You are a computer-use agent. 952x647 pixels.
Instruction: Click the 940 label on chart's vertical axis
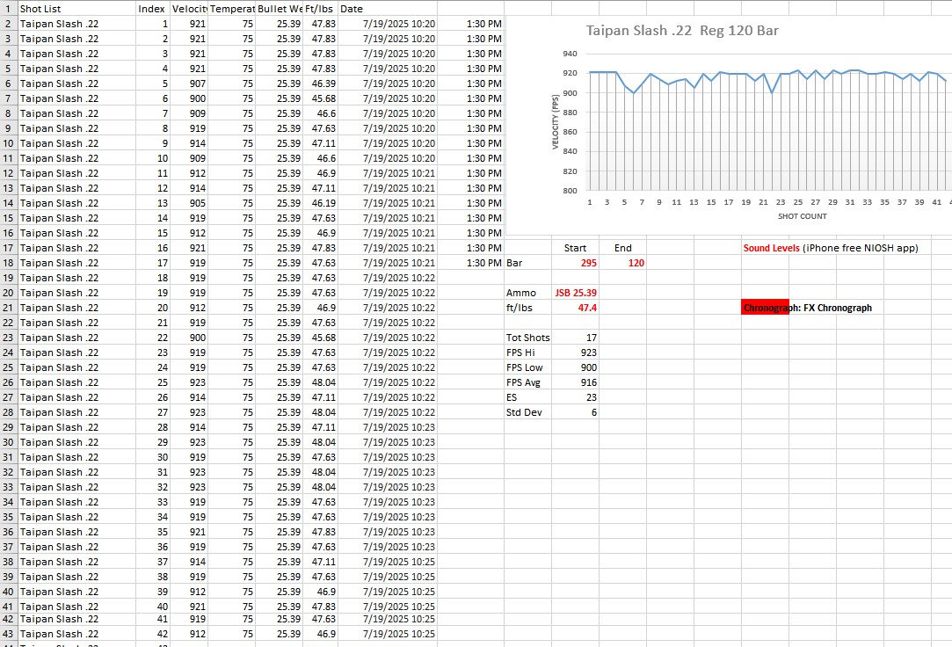click(x=570, y=54)
